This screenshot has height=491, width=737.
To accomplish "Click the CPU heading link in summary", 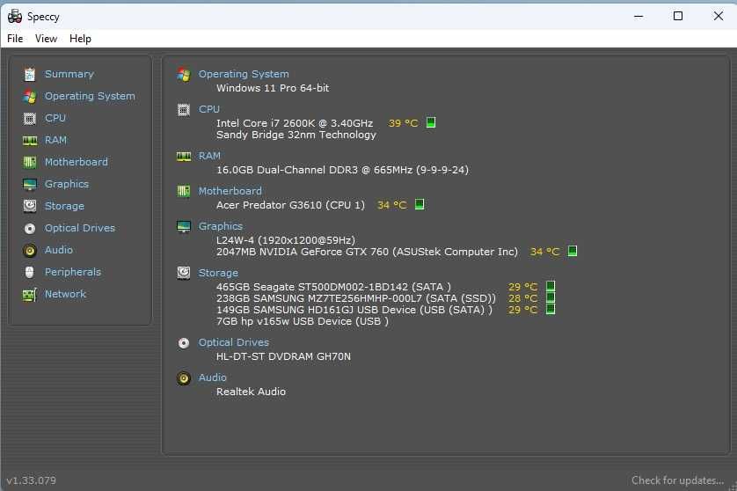I will click(x=208, y=109).
